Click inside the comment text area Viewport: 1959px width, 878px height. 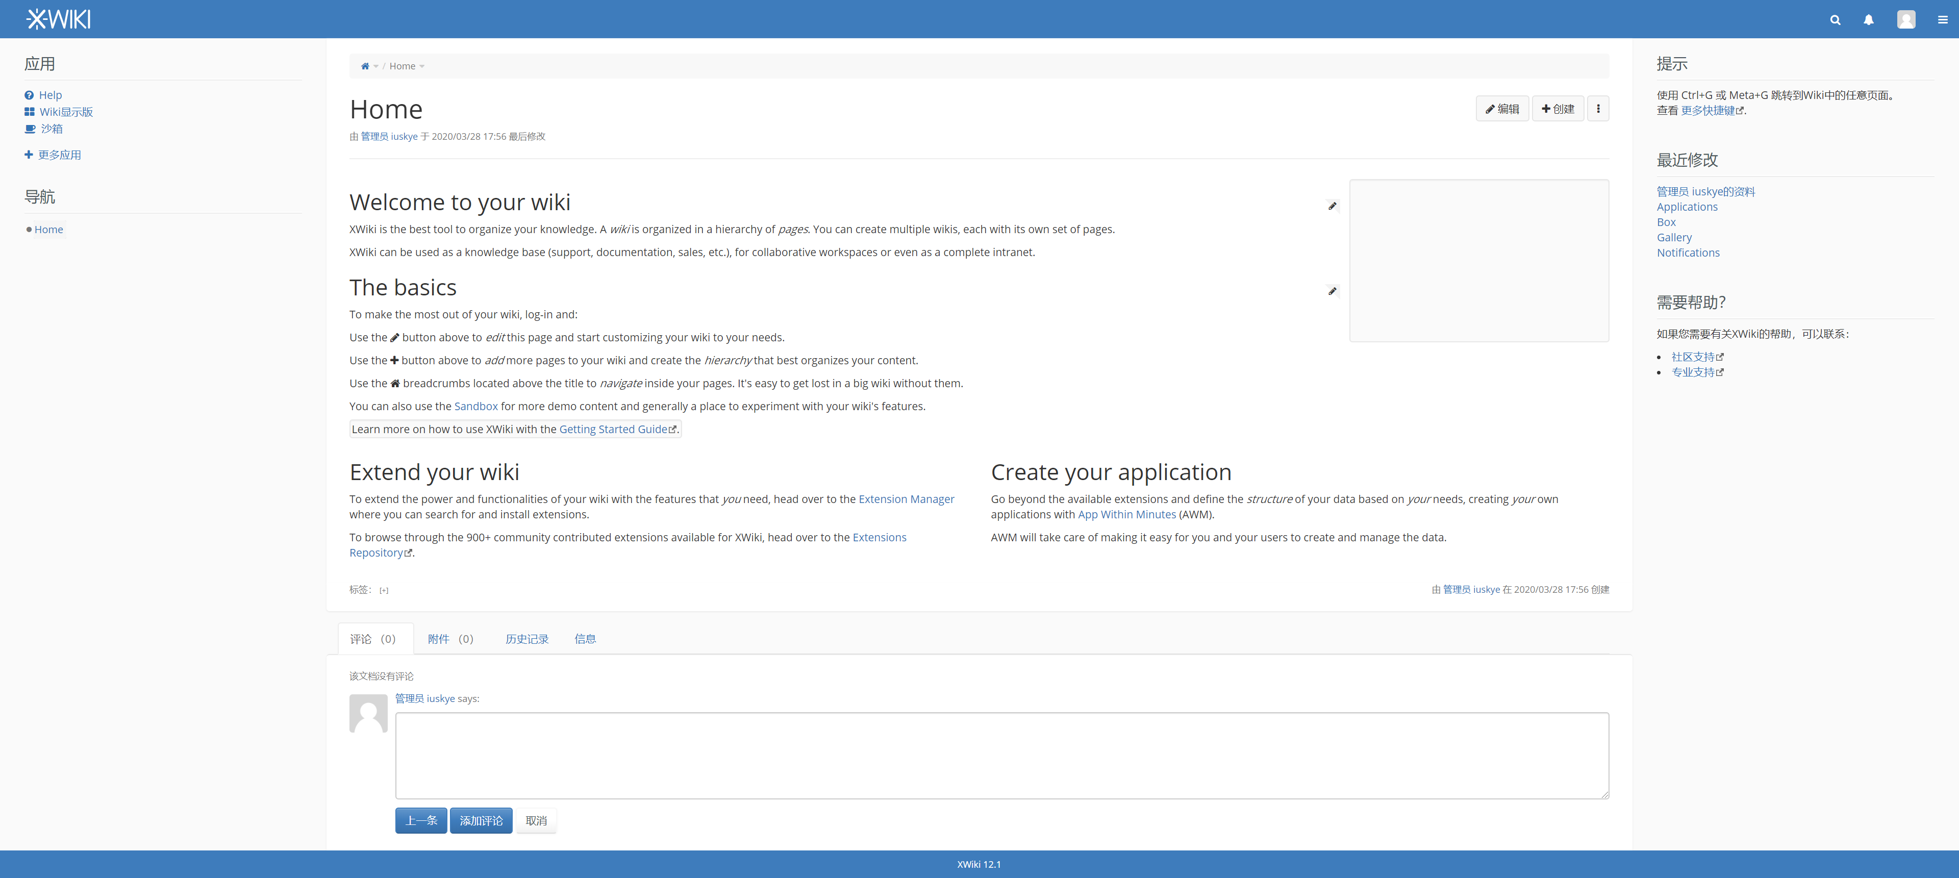(x=1001, y=755)
